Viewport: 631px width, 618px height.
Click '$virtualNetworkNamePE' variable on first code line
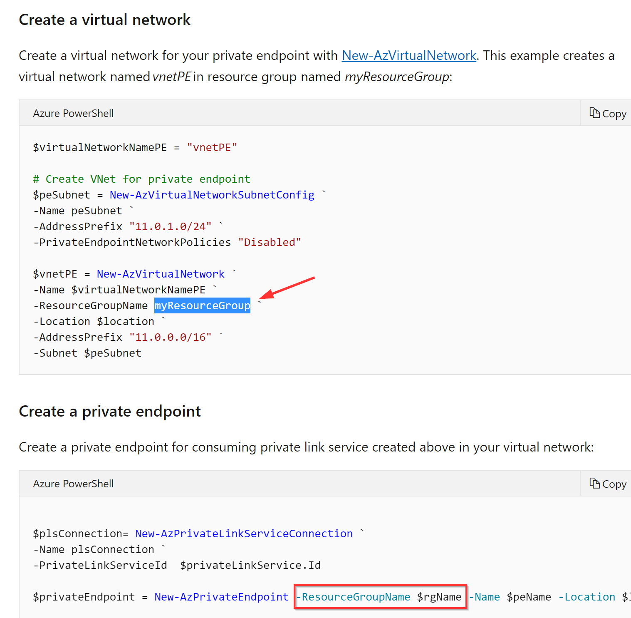point(100,147)
